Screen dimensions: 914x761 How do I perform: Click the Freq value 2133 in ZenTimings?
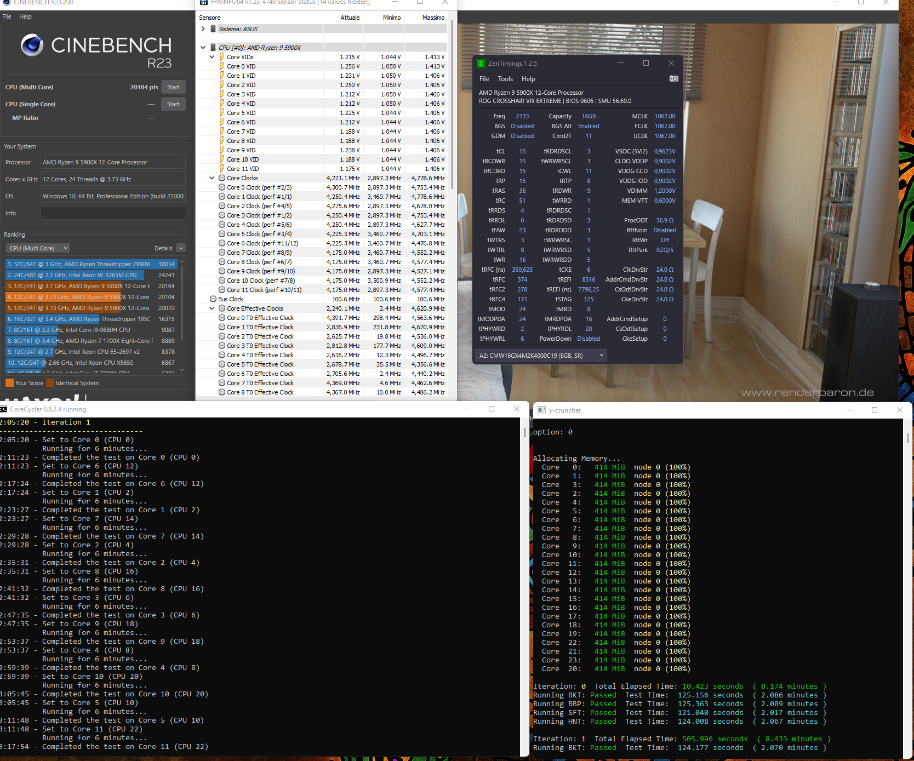[522, 116]
